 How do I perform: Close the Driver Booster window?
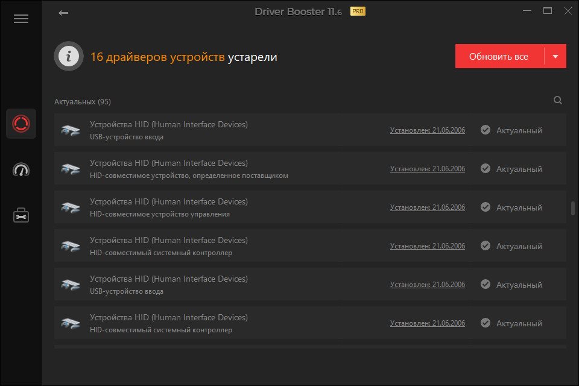tap(568, 11)
